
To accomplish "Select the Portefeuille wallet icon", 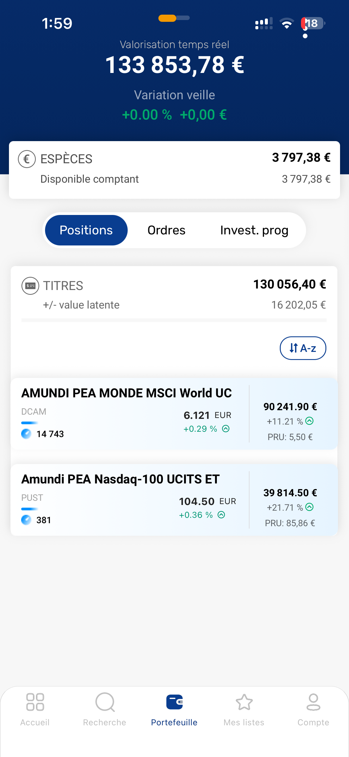I will point(174,702).
